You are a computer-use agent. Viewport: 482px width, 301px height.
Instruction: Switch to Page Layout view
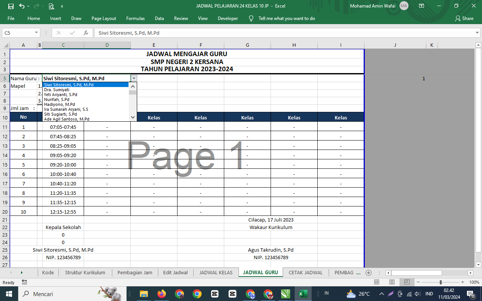pos(392,282)
